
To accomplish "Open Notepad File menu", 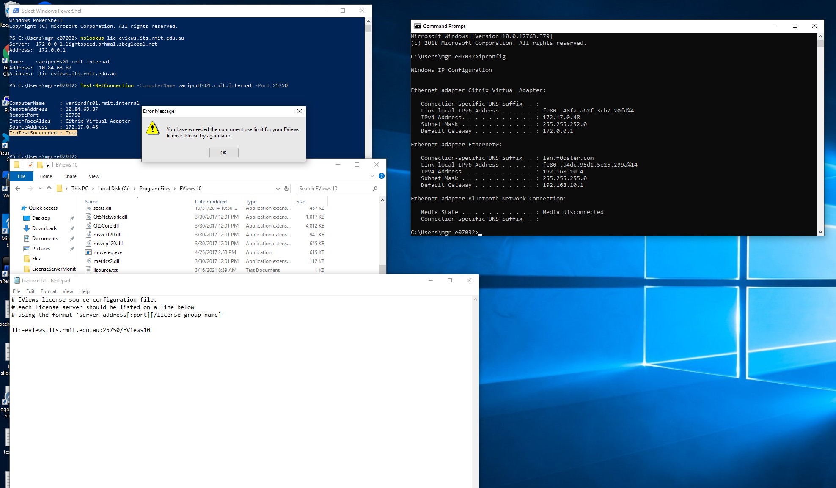I will click(16, 291).
